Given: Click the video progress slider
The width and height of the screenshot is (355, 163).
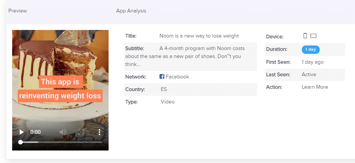Looking at the screenshot, I should click(61, 142).
